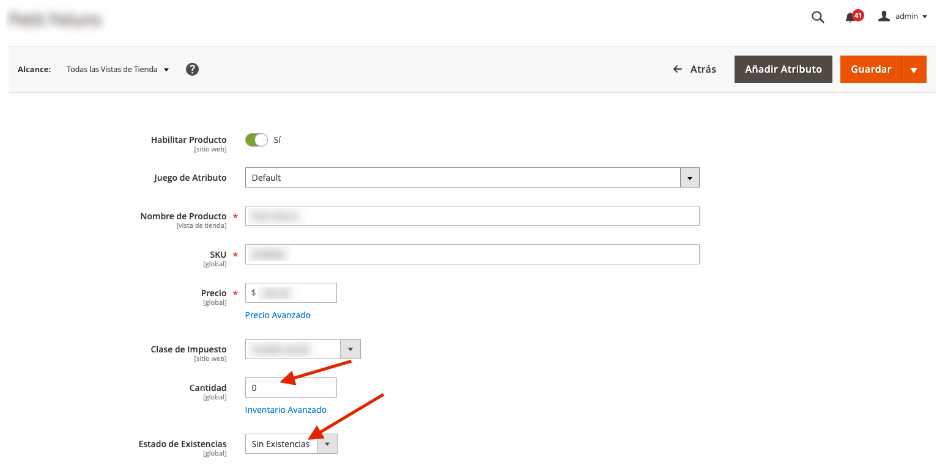
Task: Click Añadir Atributo button
Action: [783, 69]
